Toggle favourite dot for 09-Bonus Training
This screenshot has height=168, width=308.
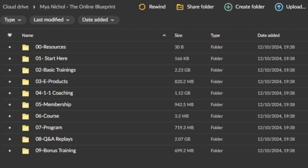point(10,151)
